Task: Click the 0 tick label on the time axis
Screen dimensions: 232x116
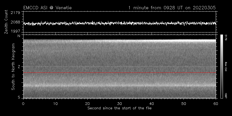Action: (x=23, y=104)
